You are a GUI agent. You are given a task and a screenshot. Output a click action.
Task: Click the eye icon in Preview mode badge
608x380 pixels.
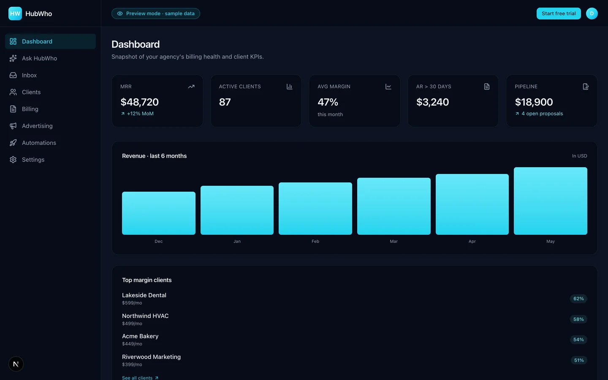pyautogui.click(x=120, y=14)
